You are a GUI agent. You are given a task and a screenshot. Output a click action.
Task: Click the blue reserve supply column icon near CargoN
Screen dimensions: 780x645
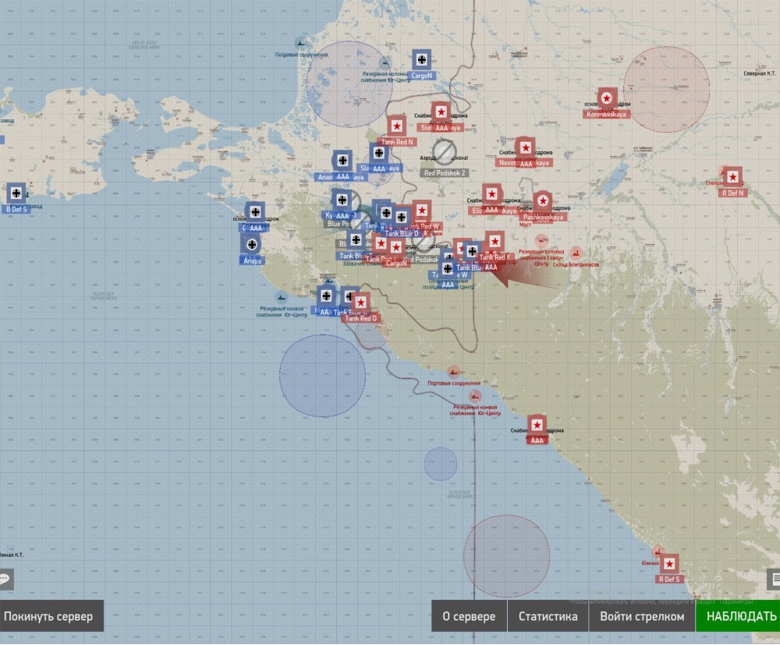pyautogui.click(x=384, y=63)
